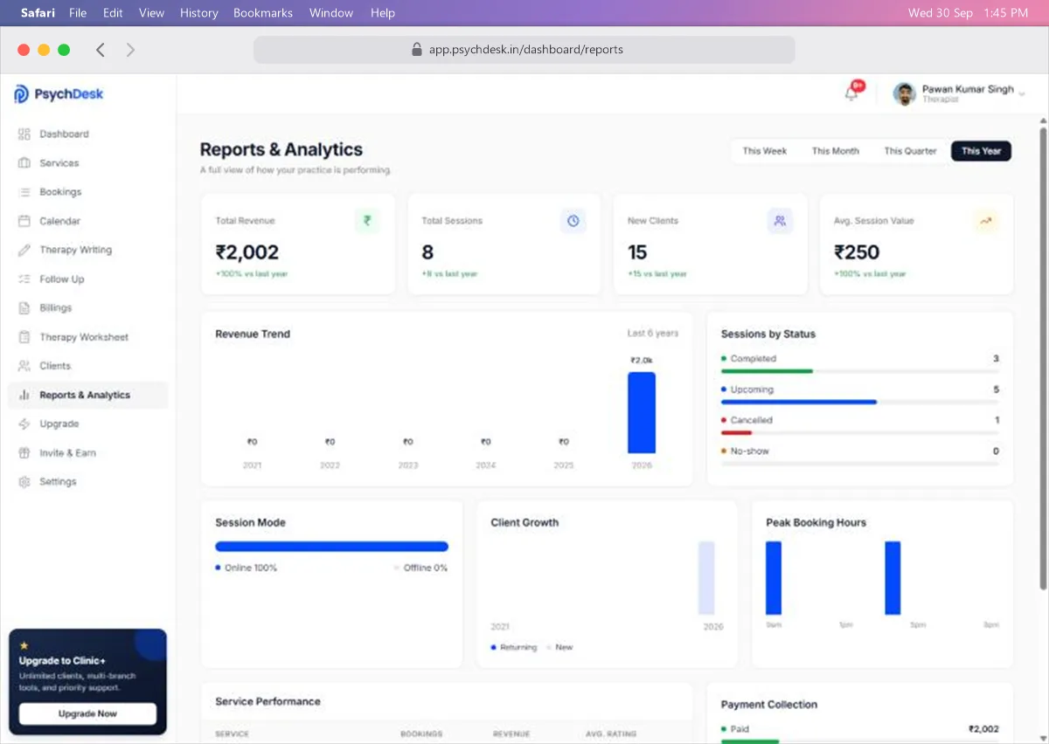Click the Safari forward arrow
Screen dimensions: 1049x744
(x=130, y=50)
